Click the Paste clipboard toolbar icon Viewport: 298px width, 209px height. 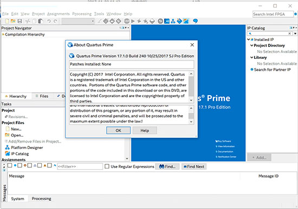[x=41, y=21]
